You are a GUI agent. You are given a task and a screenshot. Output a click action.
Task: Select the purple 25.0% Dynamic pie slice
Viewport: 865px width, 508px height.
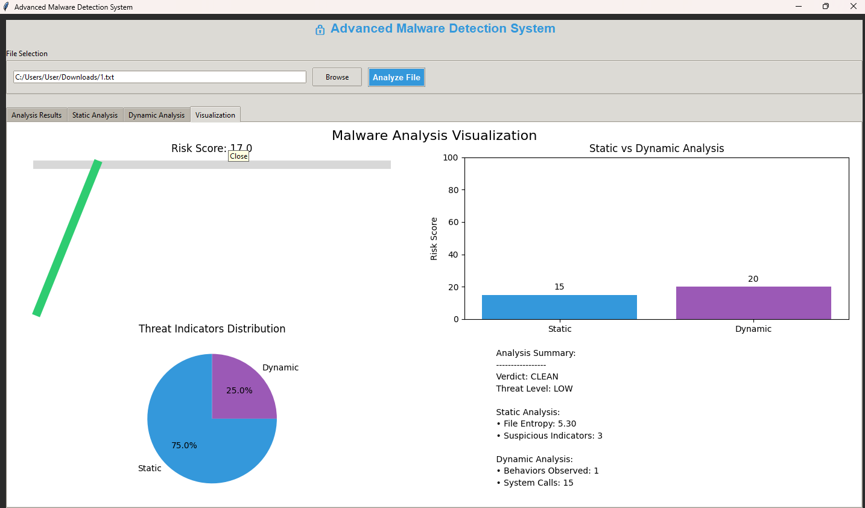click(x=241, y=389)
